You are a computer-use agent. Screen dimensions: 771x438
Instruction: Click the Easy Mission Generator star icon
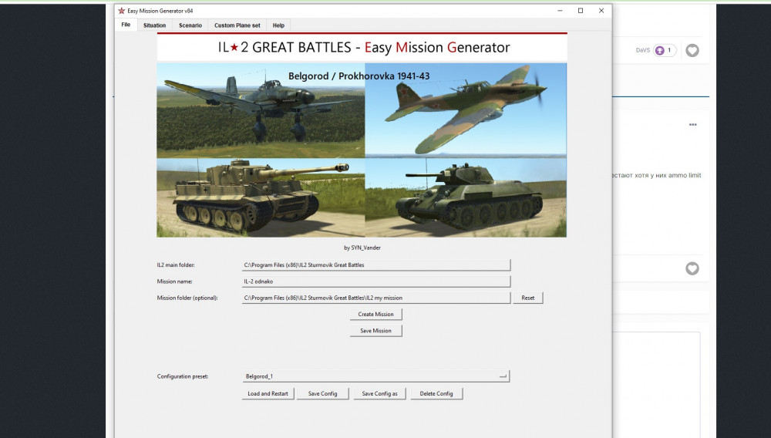click(122, 11)
